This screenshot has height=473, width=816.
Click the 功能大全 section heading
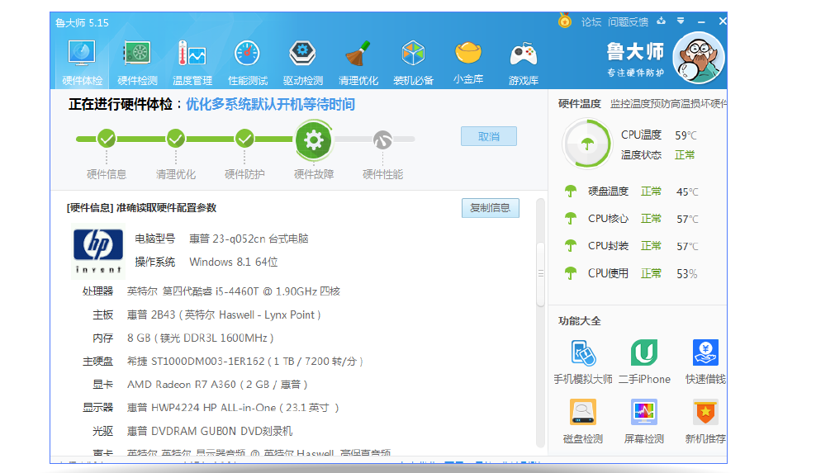click(580, 321)
